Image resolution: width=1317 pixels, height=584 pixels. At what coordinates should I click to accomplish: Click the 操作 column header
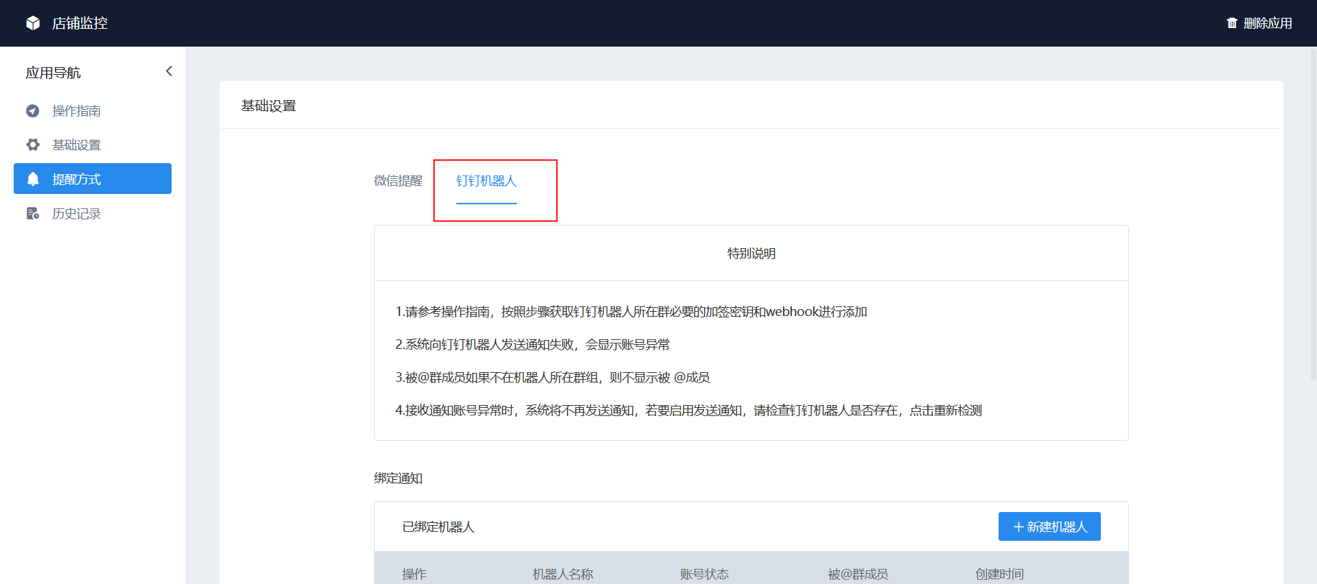[415, 574]
